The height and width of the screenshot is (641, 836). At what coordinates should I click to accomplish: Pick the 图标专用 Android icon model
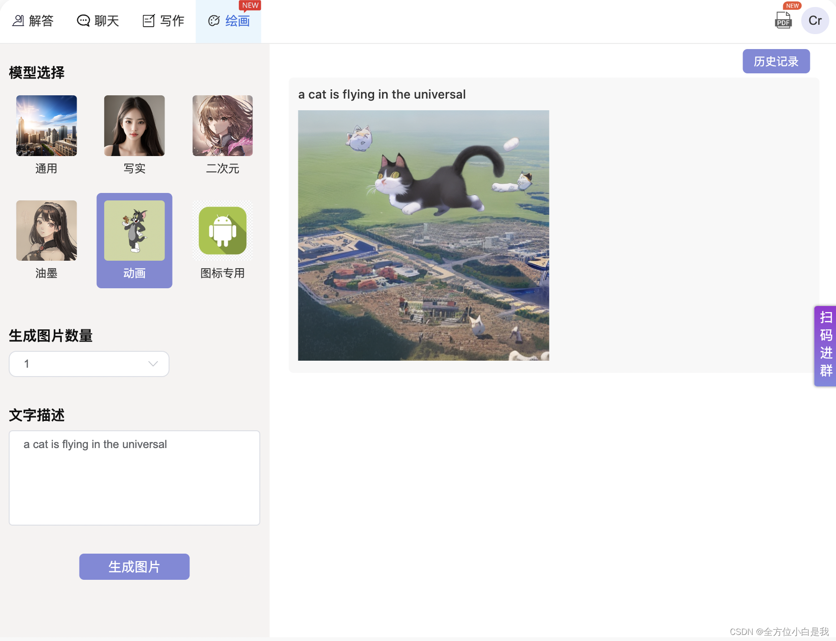click(x=223, y=230)
